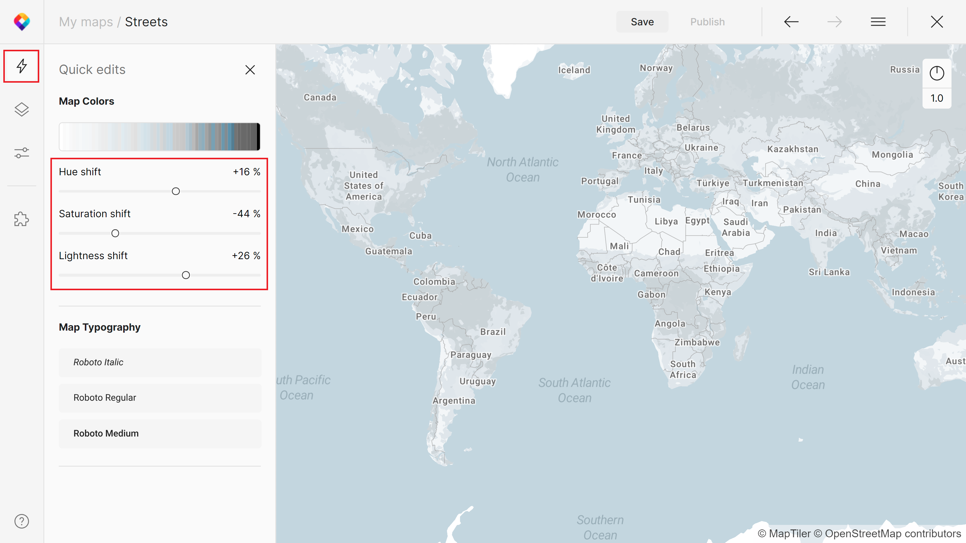
Task: Click the Lightness shift slider handle
Action: click(186, 275)
